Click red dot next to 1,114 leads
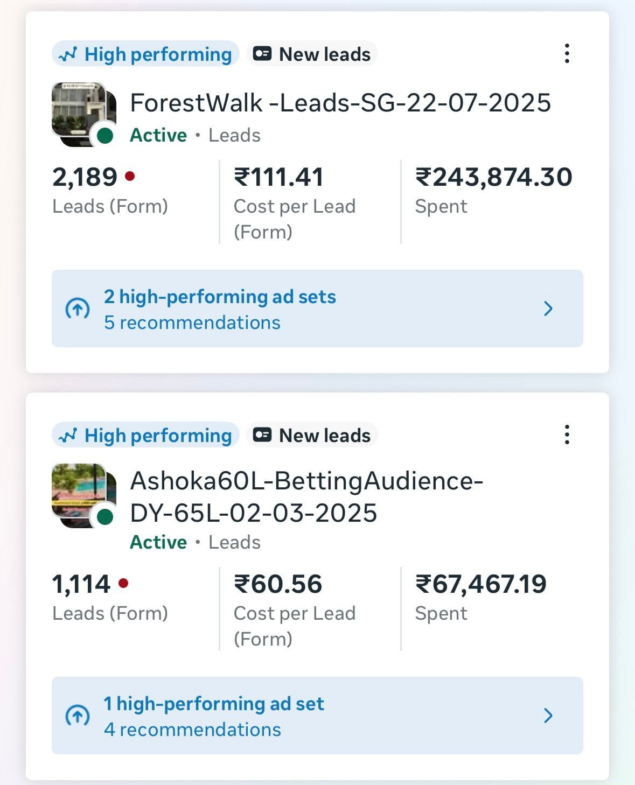The height and width of the screenshot is (785, 635). click(x=123, y=583)
